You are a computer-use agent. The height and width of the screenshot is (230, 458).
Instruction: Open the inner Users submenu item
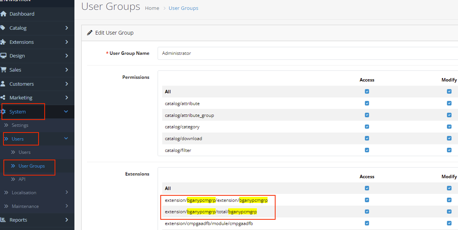[37, 152]
